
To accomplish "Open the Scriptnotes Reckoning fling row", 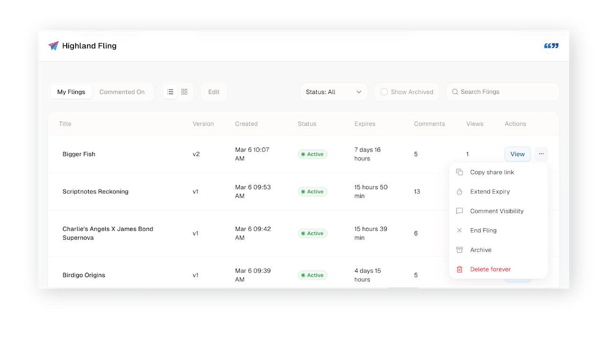I will [x=96, y=192].
